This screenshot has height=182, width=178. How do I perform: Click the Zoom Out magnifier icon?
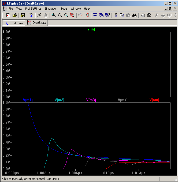coord(66,15)
